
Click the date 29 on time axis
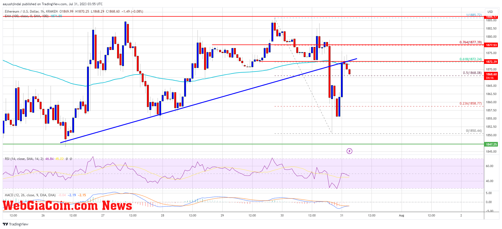[x=222, y=215]
